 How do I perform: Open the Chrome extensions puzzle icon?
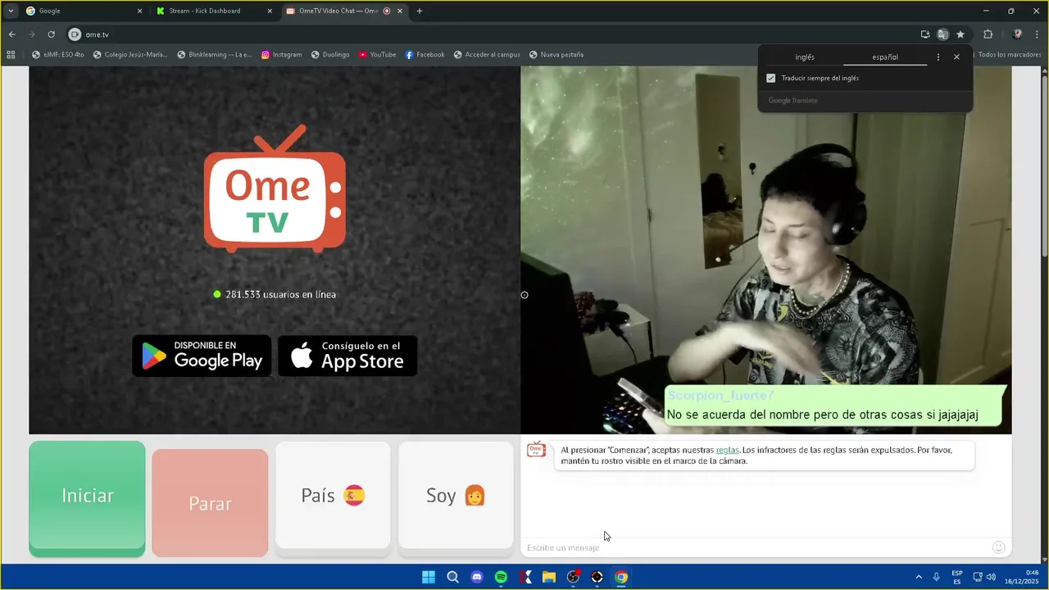pyautogui.click(x=988, y=34)
